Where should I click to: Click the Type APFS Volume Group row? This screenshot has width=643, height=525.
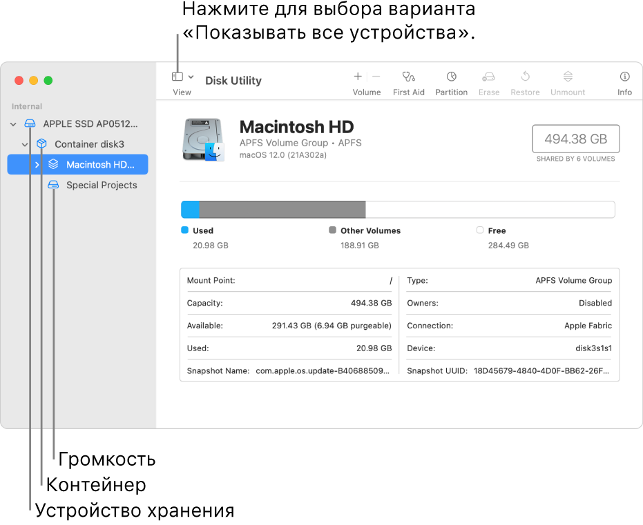pos(509,281)
